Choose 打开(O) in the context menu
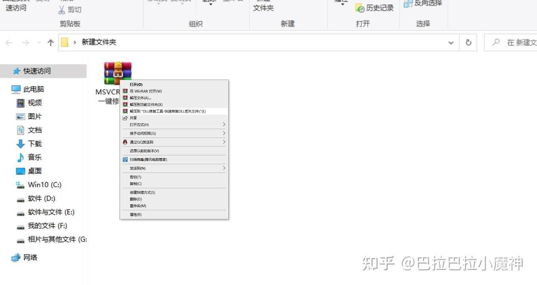Viewport: 537px width, 285px height. click(x=174, y=84)
